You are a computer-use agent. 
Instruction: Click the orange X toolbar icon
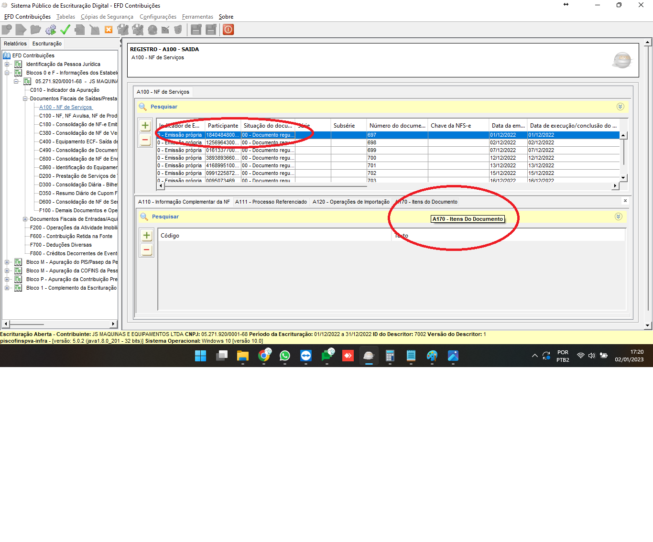coord(109,30)
